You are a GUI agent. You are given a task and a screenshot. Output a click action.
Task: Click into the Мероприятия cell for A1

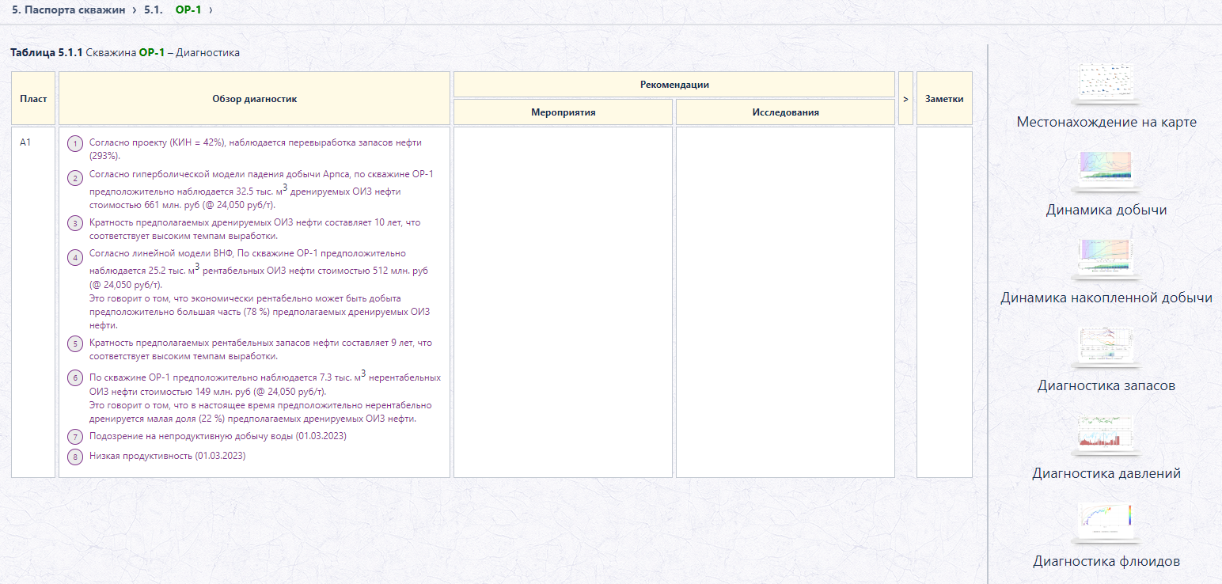tap(563, 302)
